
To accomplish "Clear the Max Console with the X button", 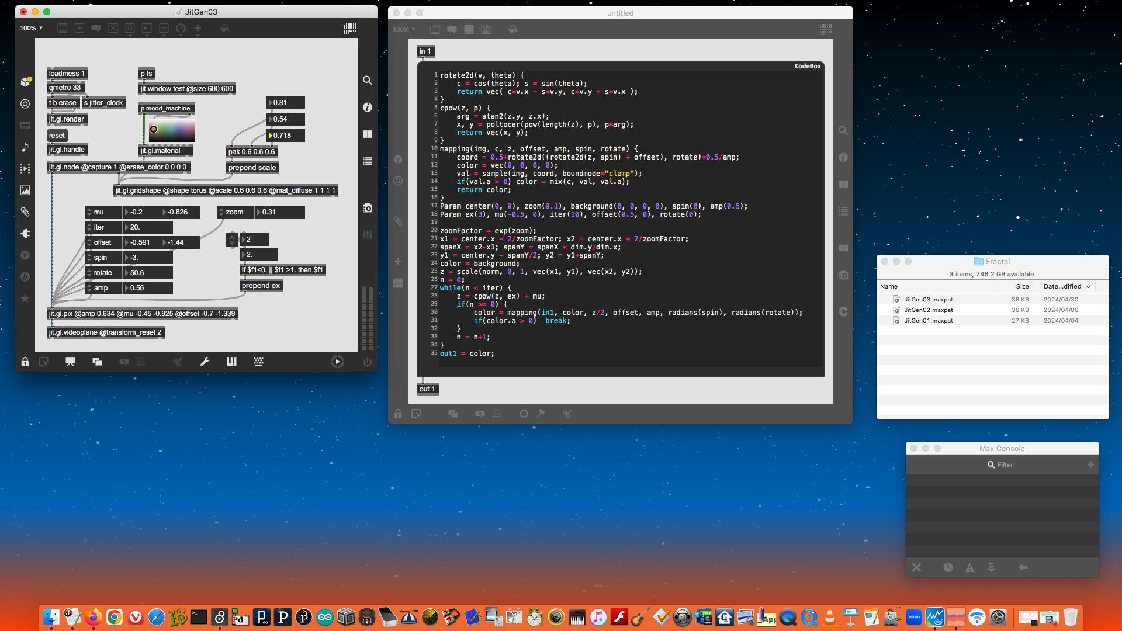I will 916,567.
